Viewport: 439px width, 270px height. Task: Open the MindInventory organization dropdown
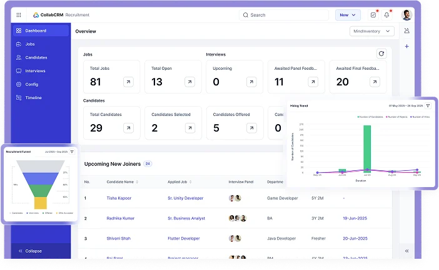pos(373,31)
